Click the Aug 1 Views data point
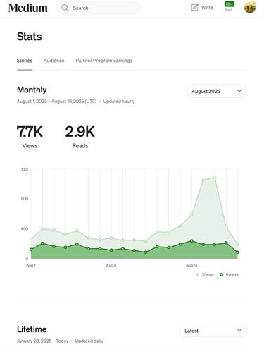 point(31,239)
